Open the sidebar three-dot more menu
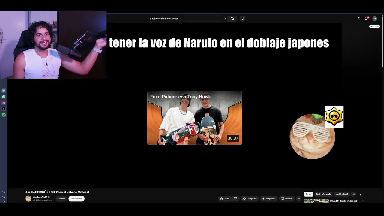Image resolution: width=384 pixels, height=216 pixels. (x=4, y=201)
